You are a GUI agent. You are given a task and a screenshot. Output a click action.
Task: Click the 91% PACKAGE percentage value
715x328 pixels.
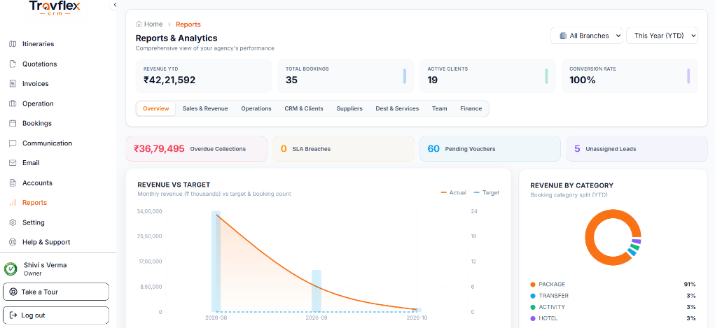tap(690, 284)
